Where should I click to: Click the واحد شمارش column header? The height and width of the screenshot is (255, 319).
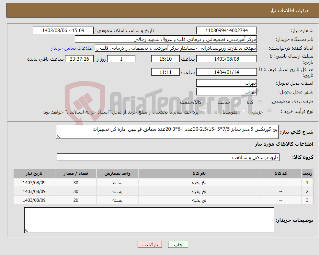coord(117,173)
